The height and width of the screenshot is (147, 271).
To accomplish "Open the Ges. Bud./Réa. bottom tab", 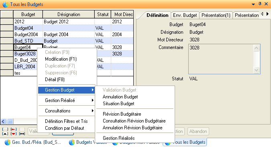I will coord(33,142).
